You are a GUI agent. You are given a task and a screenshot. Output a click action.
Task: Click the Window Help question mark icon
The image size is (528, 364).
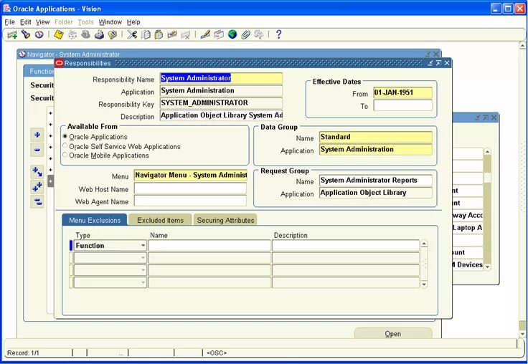pos(278,34)
